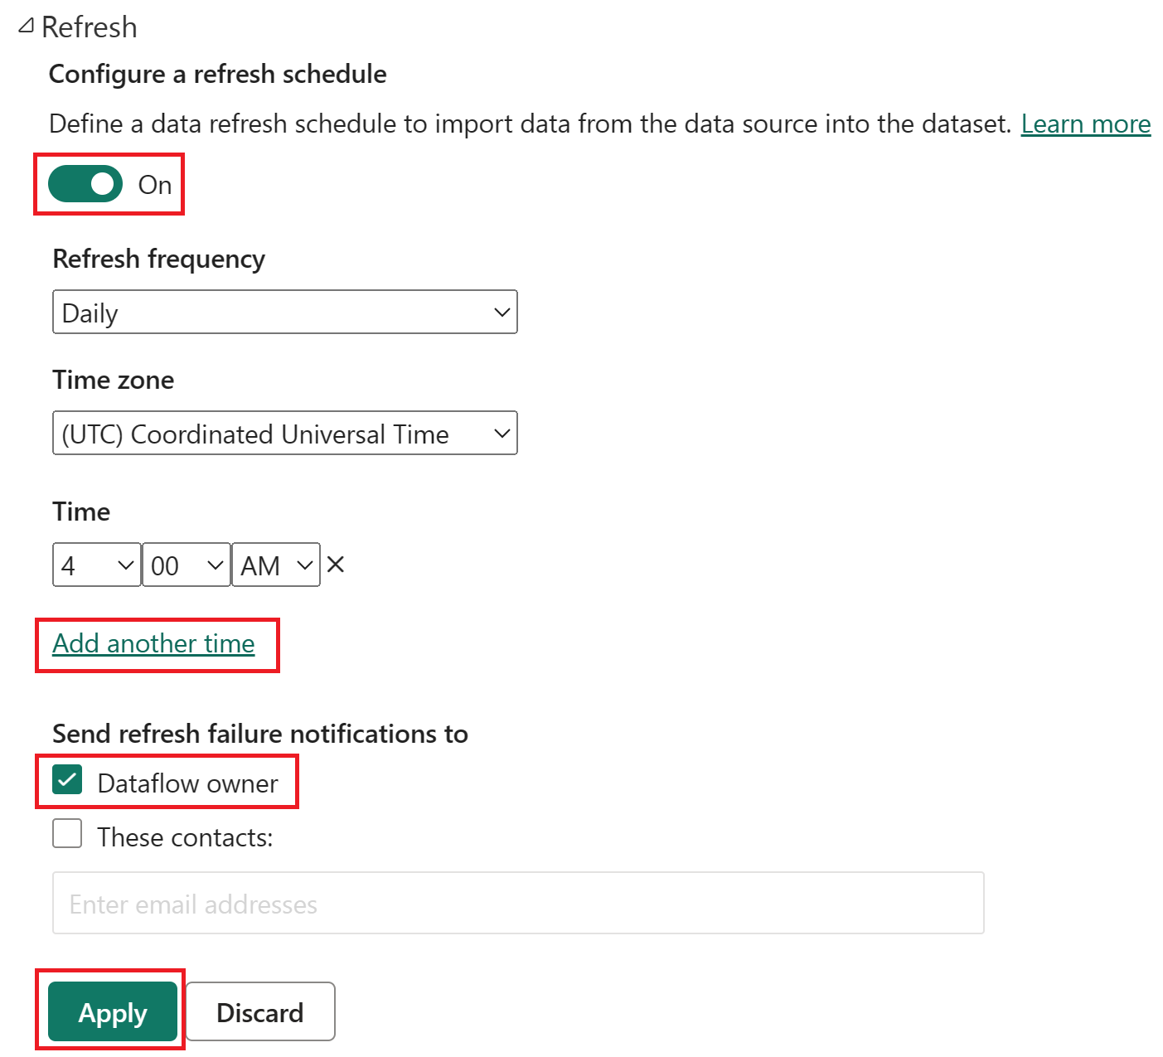
Task: Discard the schedule changes
Action: [259, 1011]
